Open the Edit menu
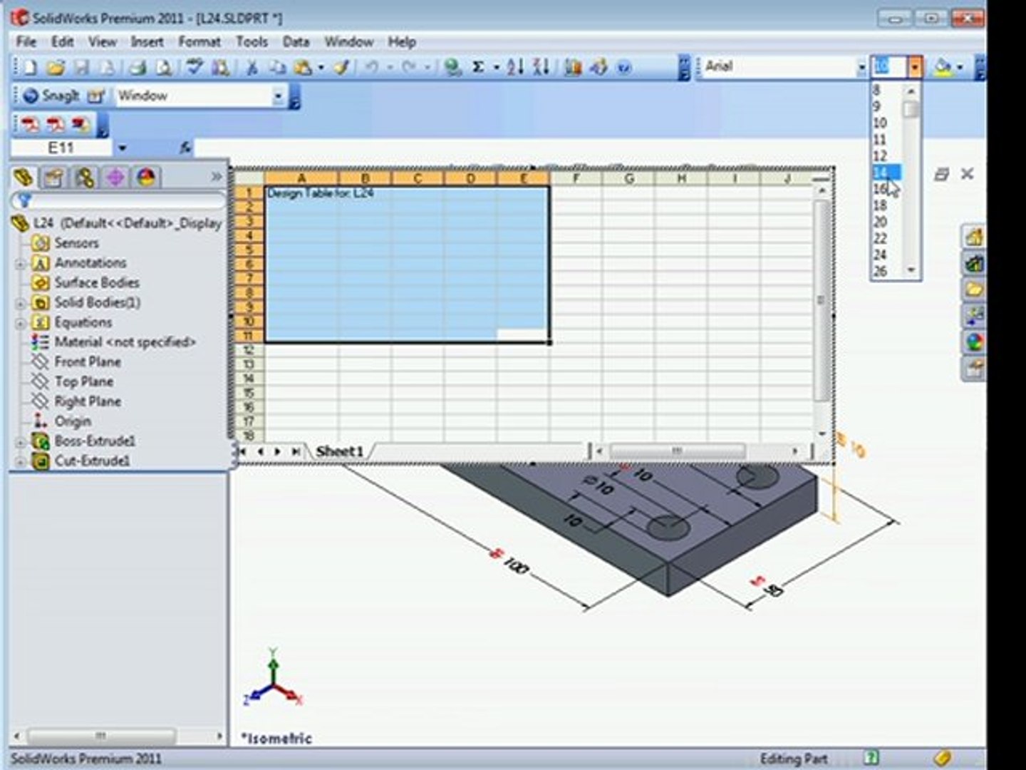Viewport: 1026px width, 770px height. (x=62, y=41)
